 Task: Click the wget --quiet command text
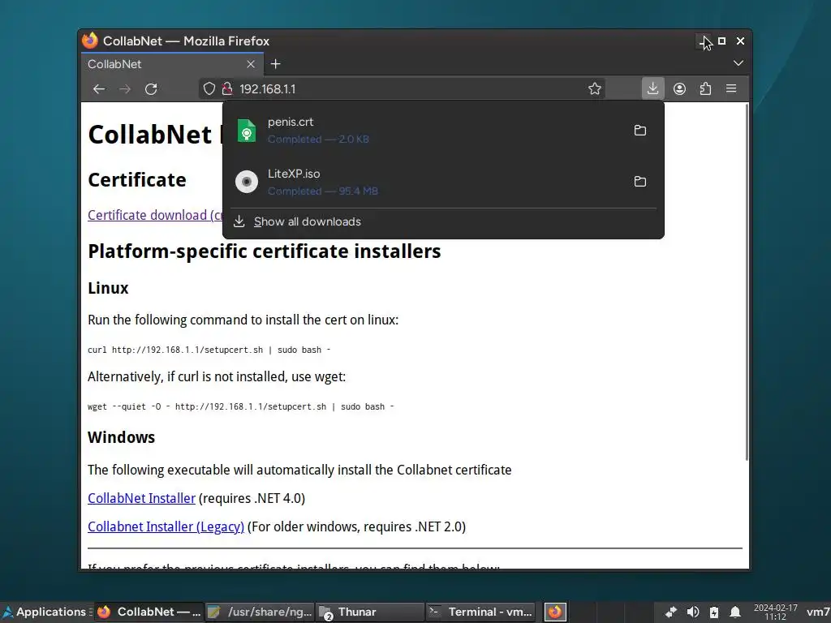click(x=240, y=406)
